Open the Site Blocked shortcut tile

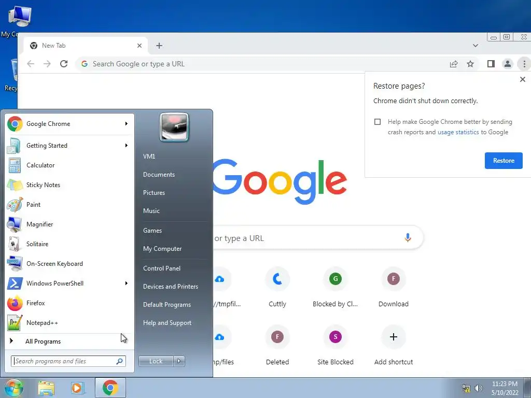pyautogui.click(x=336, y=345)
